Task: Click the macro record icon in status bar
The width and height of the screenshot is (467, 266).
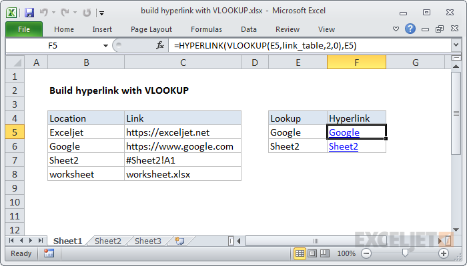Action: (x=49, y=253)
